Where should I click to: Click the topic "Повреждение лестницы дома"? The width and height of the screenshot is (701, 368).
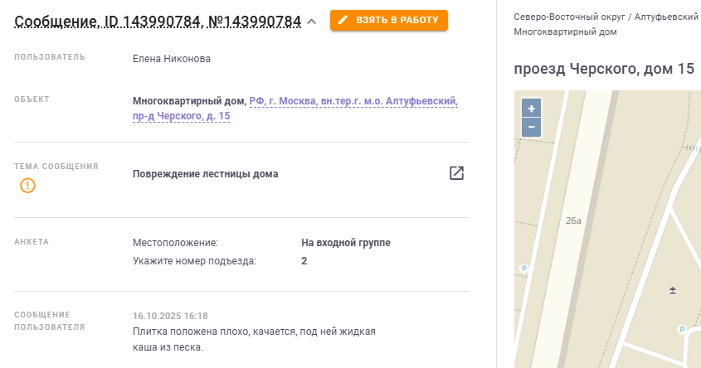[205, 174]
